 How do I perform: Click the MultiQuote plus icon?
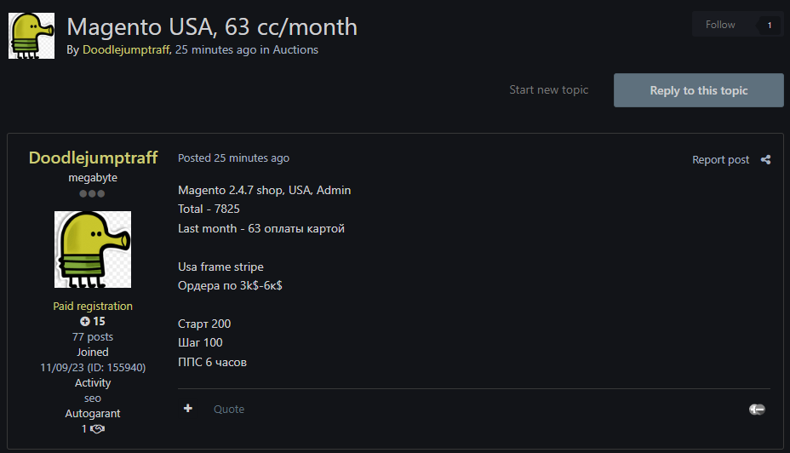tap(188, 409)
